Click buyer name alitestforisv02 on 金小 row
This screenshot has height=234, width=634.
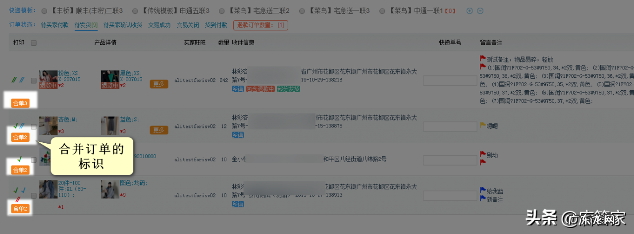click(195, 160)
